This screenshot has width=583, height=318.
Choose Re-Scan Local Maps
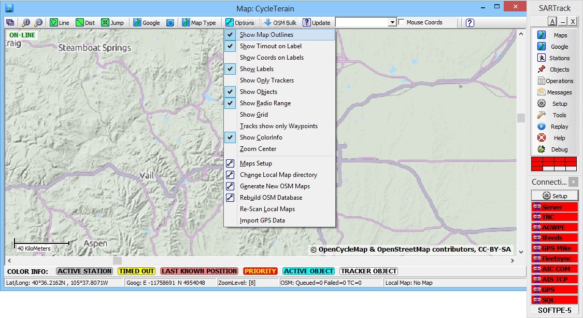click(x=279, y=209)
